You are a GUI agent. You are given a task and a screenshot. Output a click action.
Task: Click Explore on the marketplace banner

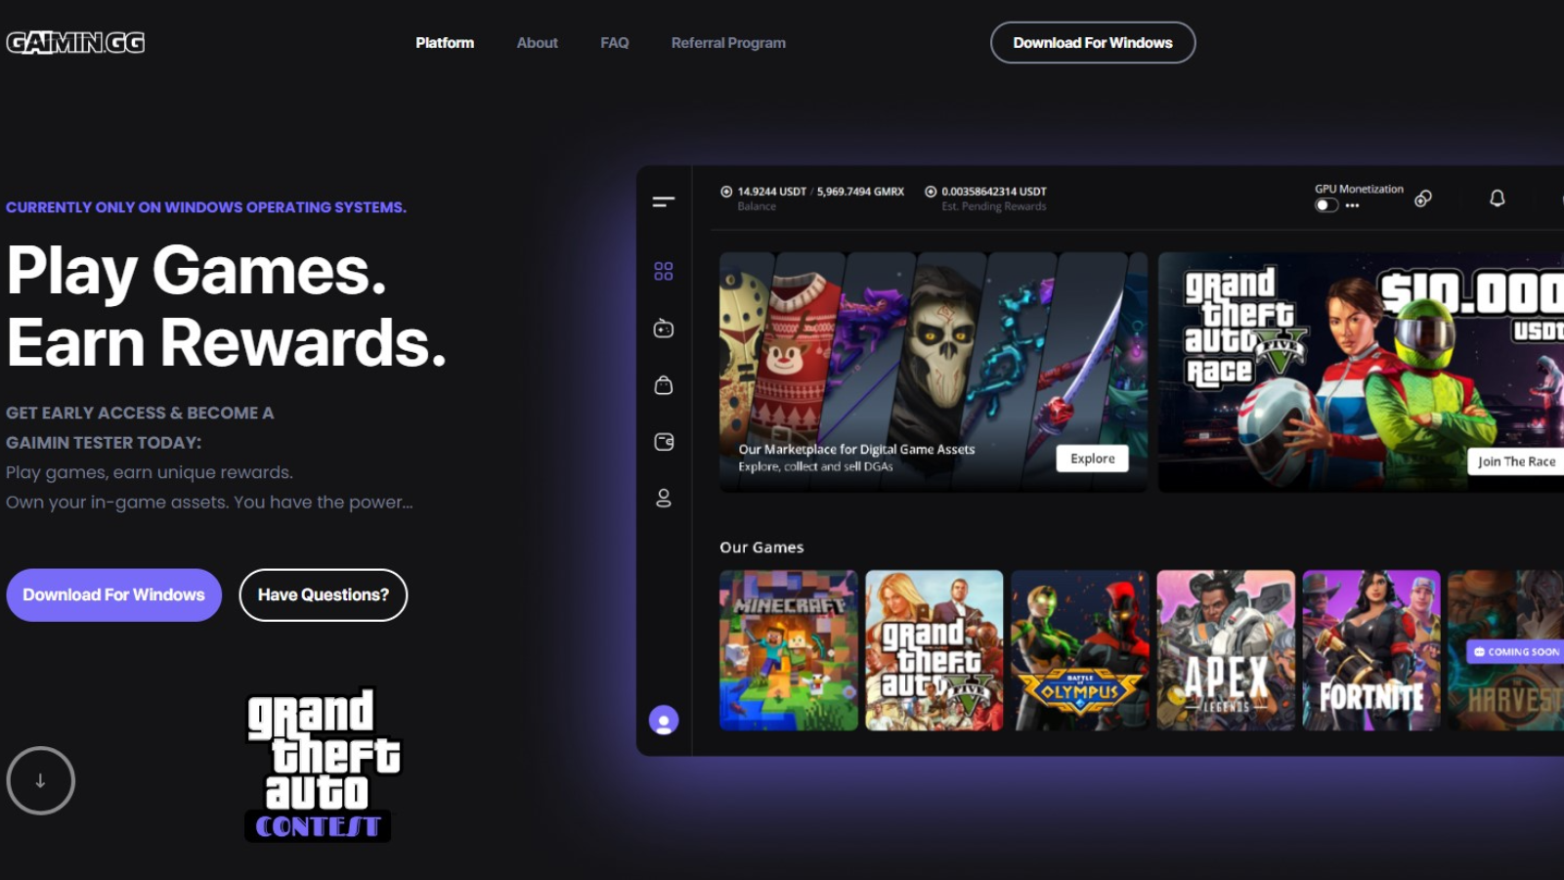pyautogui.click(x=1092, y=459)
